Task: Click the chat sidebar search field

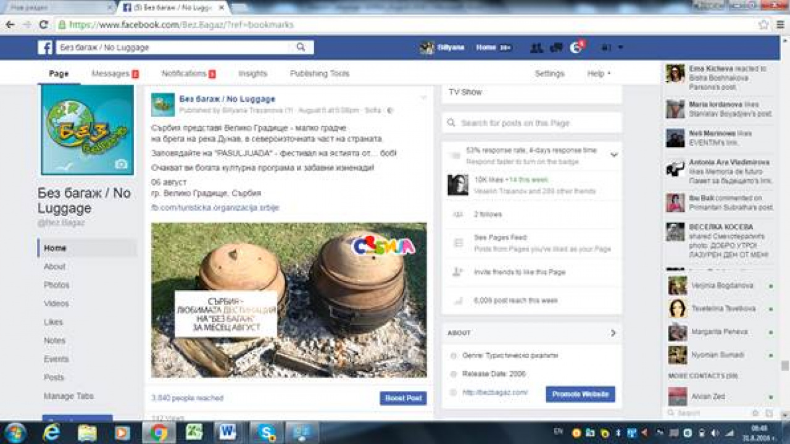Action: pos(707,413)
